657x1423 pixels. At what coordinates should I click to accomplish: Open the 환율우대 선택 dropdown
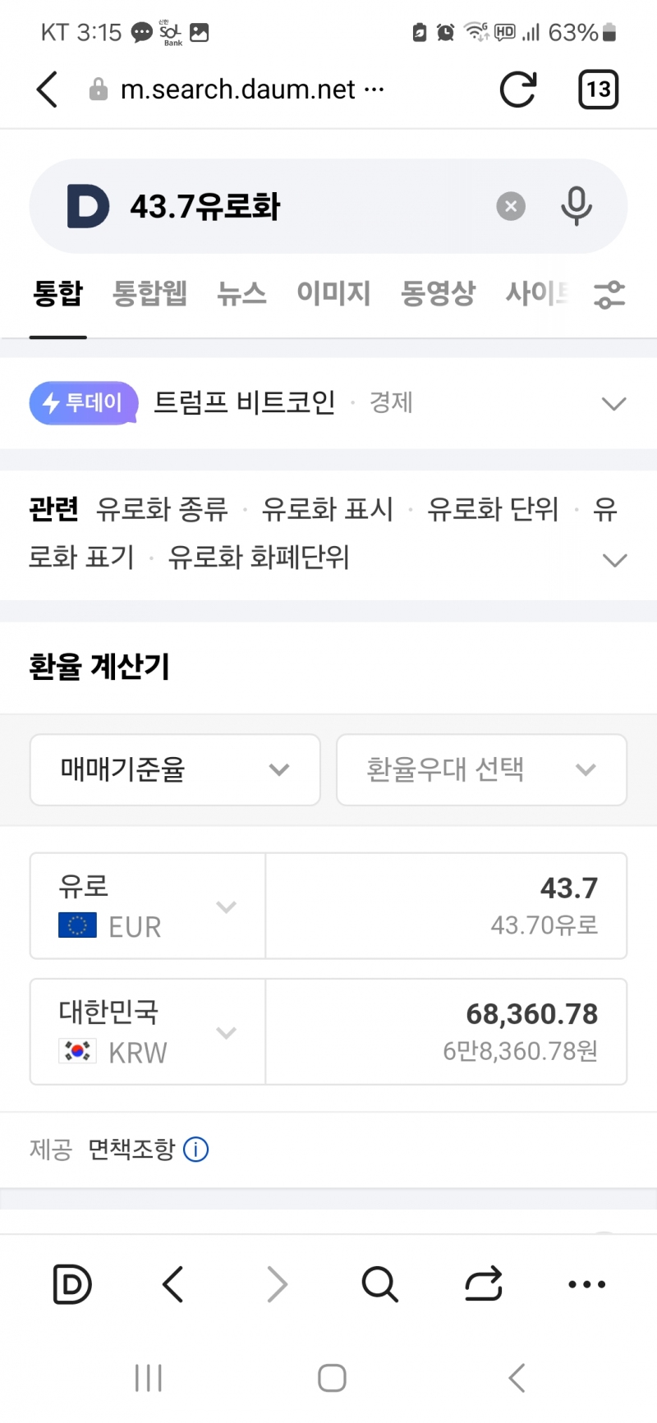pos(481,769)
